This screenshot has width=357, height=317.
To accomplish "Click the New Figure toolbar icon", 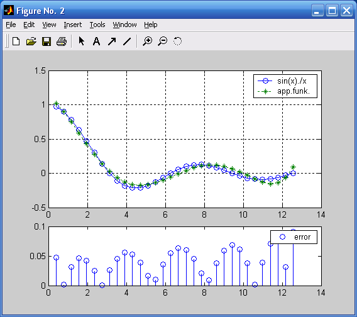I will (x=16, y=42).
